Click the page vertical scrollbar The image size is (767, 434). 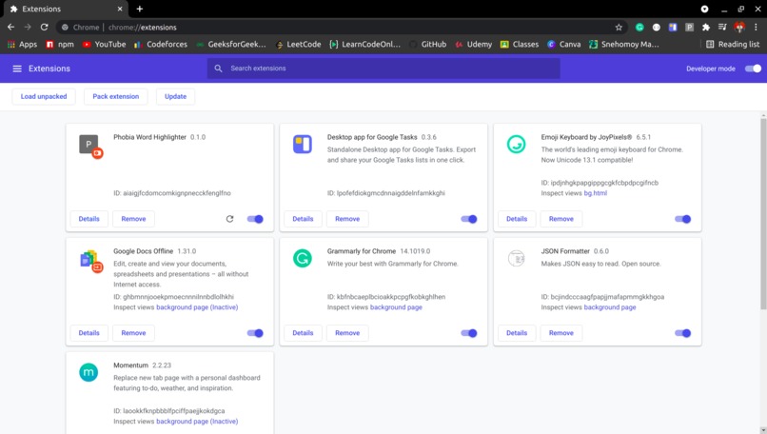coord(763,213)
